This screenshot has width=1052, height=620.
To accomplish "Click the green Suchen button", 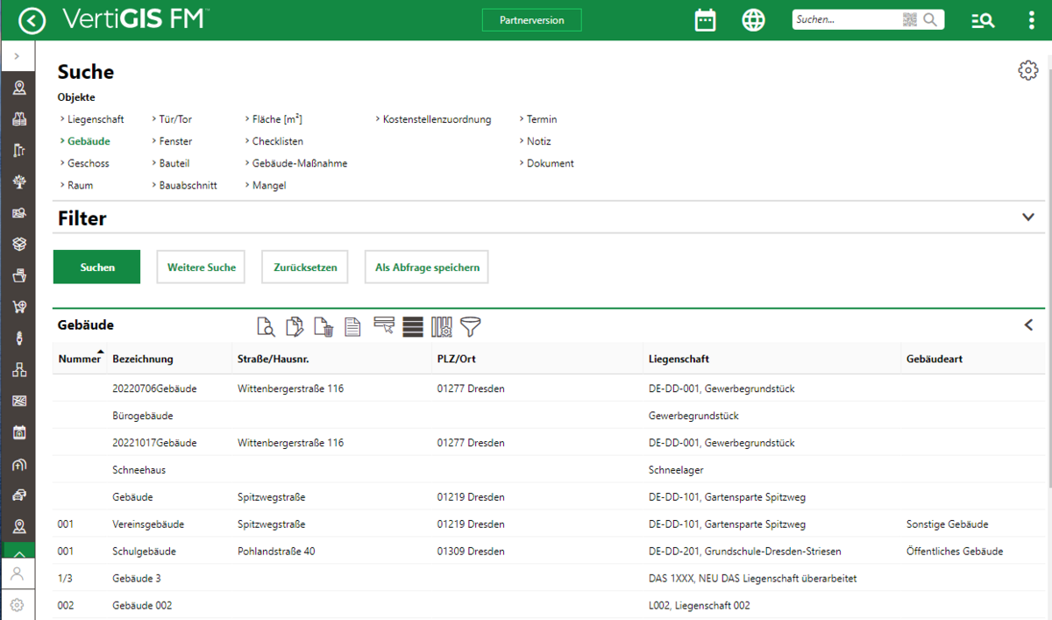I will (x=97, y=267).
